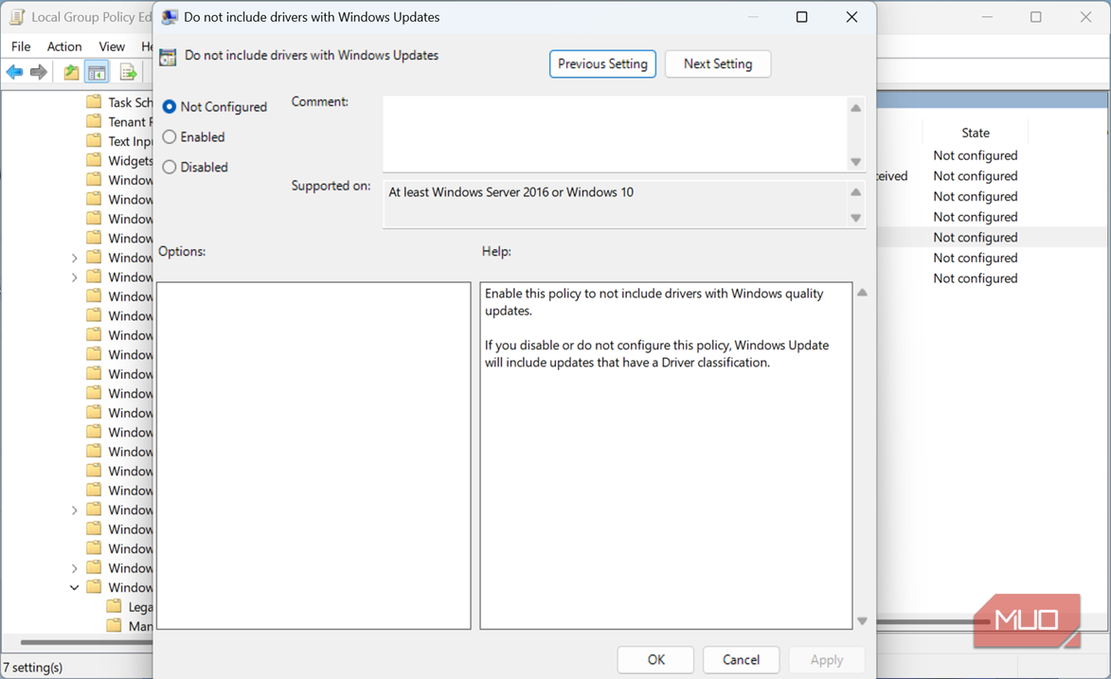Select the Tenant folder icon in the tree

click(94, 121)
